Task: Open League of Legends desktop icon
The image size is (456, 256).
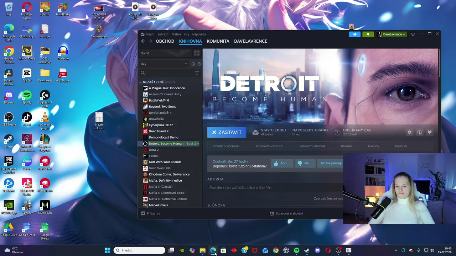Action: (45, 143)
